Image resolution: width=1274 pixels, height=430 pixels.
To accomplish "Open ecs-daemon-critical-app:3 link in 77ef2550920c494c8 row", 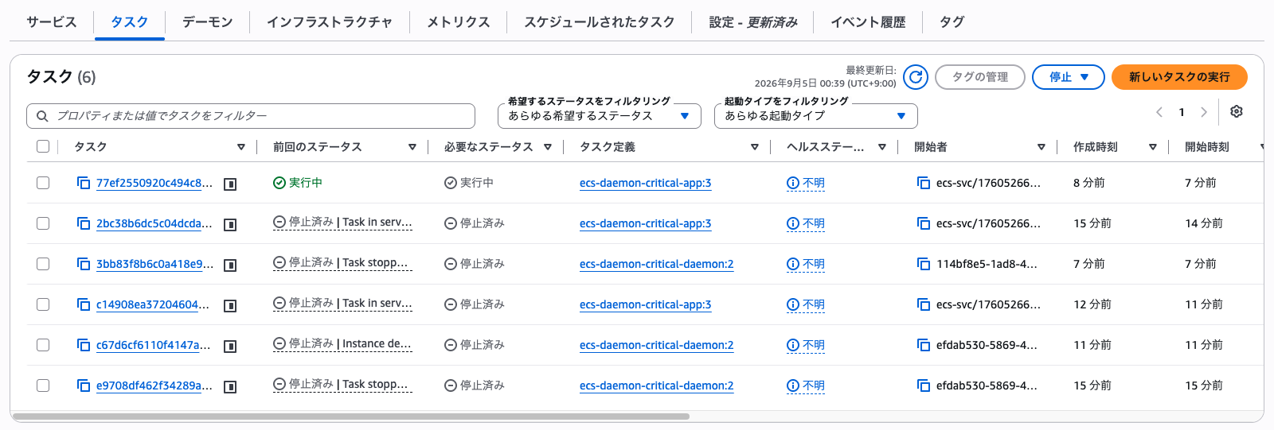I will coord(646,183).
